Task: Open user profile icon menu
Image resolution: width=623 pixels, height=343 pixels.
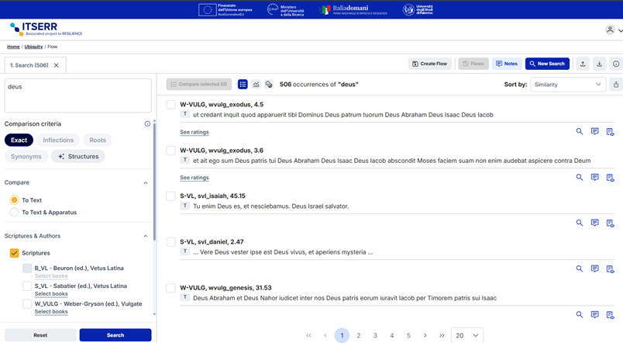Action: pyautogui.click(x=610, y=29)
